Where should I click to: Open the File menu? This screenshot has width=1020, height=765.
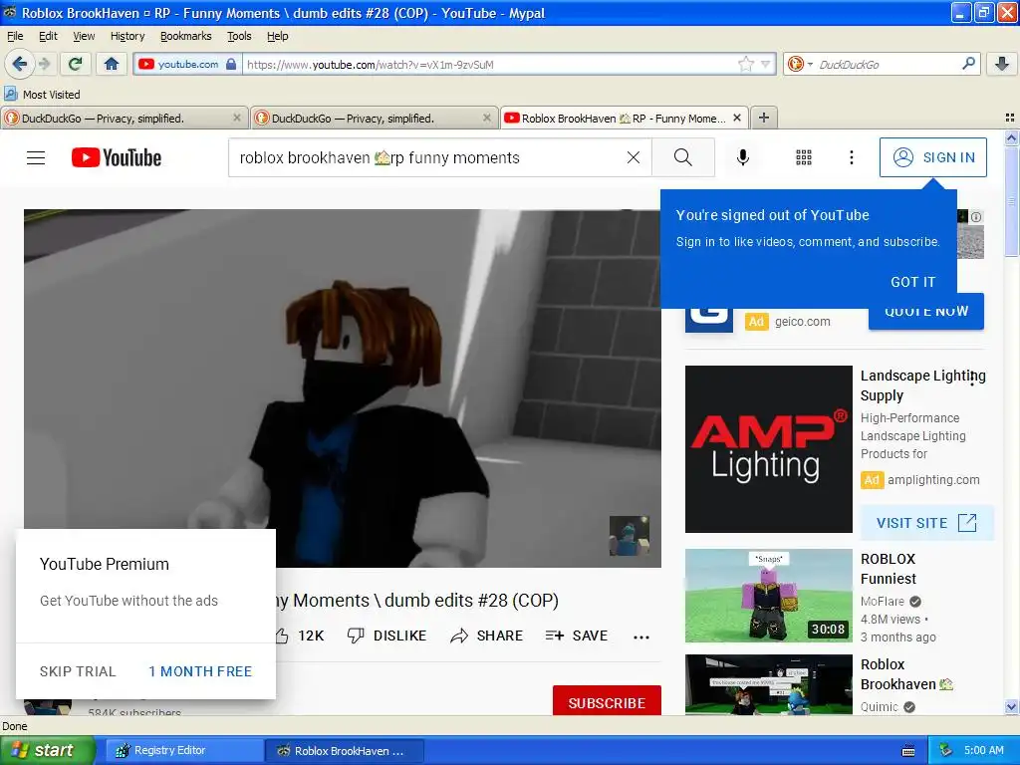[14, 36]
